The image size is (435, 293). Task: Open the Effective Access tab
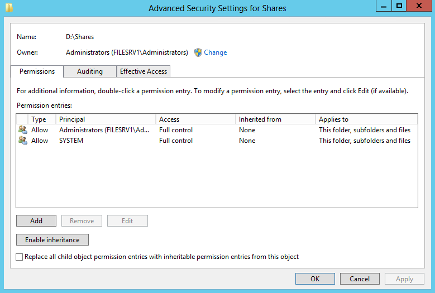pyautogui.click(x=144, y=71)
